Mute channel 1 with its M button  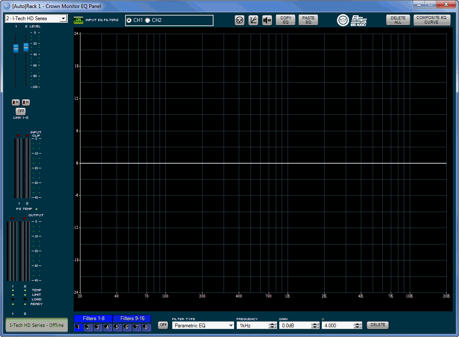pos(16,102)
